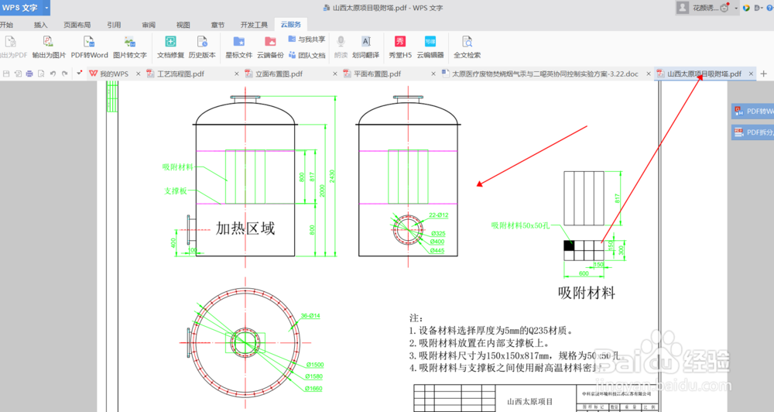Open the 引用 ribbon tab
This screenshot has width=774, height=412.
(114, 24)
